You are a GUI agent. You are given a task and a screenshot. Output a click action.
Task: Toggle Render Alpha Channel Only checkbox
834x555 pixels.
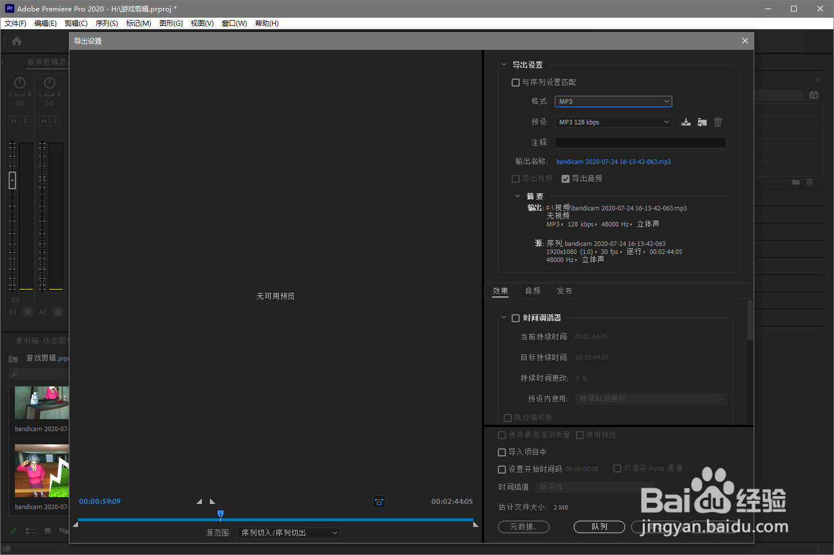coord(617,468)
